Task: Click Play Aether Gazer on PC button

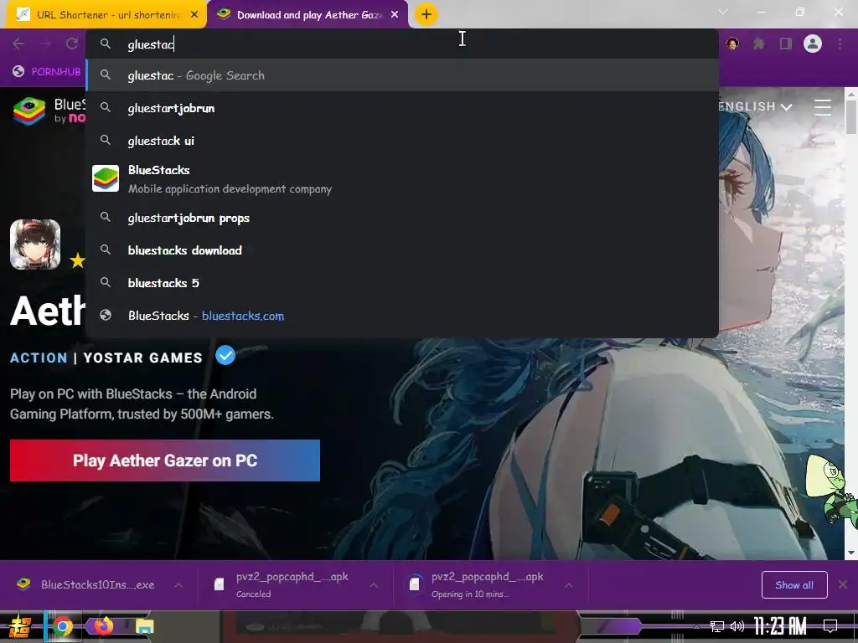Action: (x=165, y=460)
